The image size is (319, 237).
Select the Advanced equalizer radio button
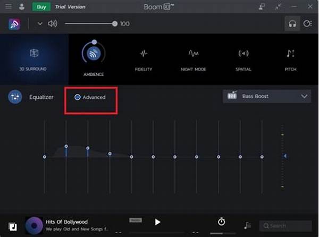click(x=78, y=97)
